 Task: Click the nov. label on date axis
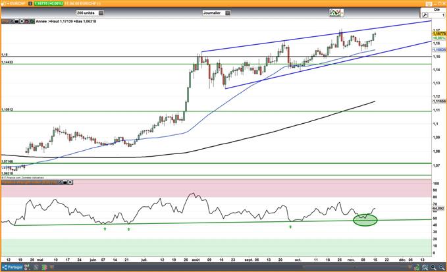tap(352, 259)
